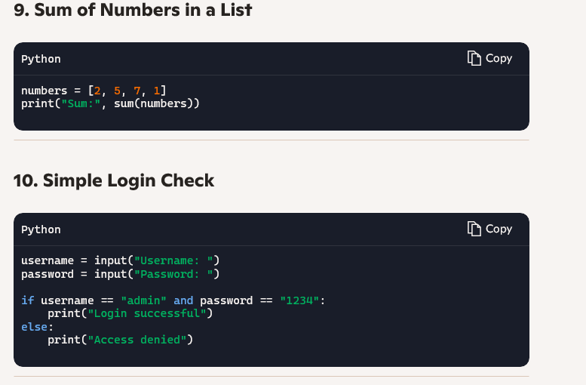Click the copy icon in the Sum of Numbers block
586x385 pixels.
coord(474,58)
